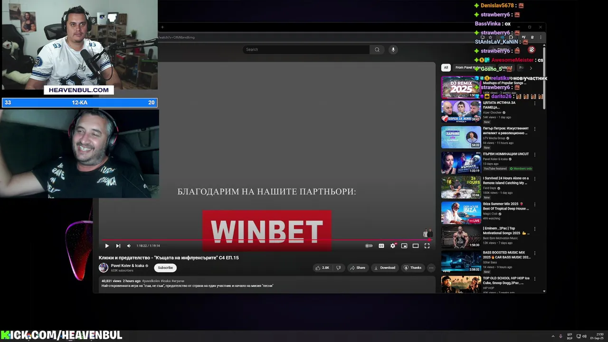Screen dimensions: 608x342
Task: Open more actions ellipsis below video
Action: [431, 268]
